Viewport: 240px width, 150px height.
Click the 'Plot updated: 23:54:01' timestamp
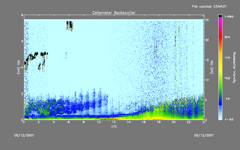pyautogui.click(x=209, y=6)
